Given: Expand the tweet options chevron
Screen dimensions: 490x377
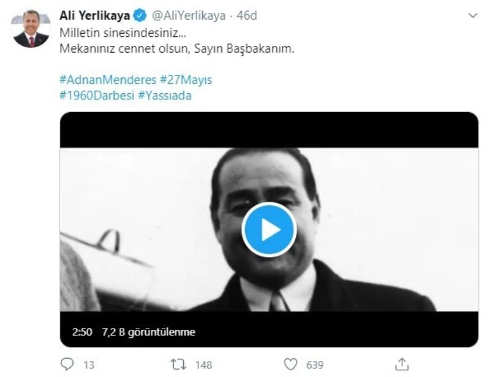Looking at the screenshot, I should [x=472, y=15].
